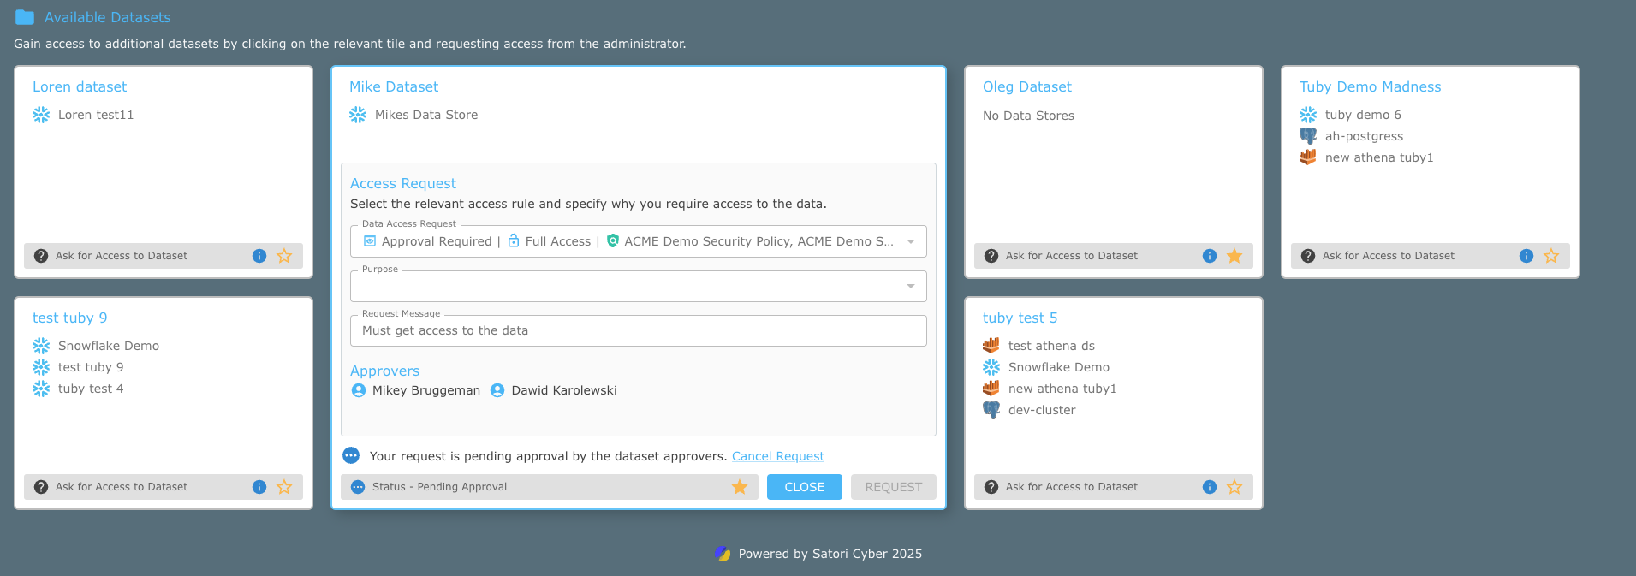Click info icon on Oleg Dataset card
This screenshot has width=1636, height=576.
point(1210,256)
